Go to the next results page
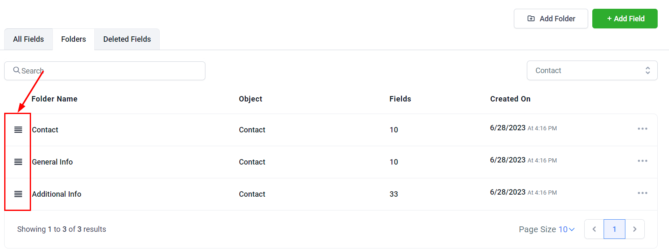The width and height of the screenshot is (669, 251). pyautogui.click(x=635, y=229)
